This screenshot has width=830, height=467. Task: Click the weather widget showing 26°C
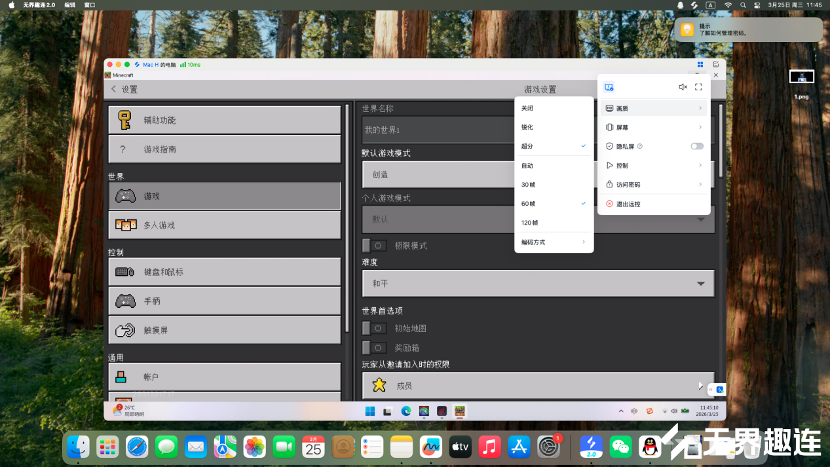(x=129, y=411)
